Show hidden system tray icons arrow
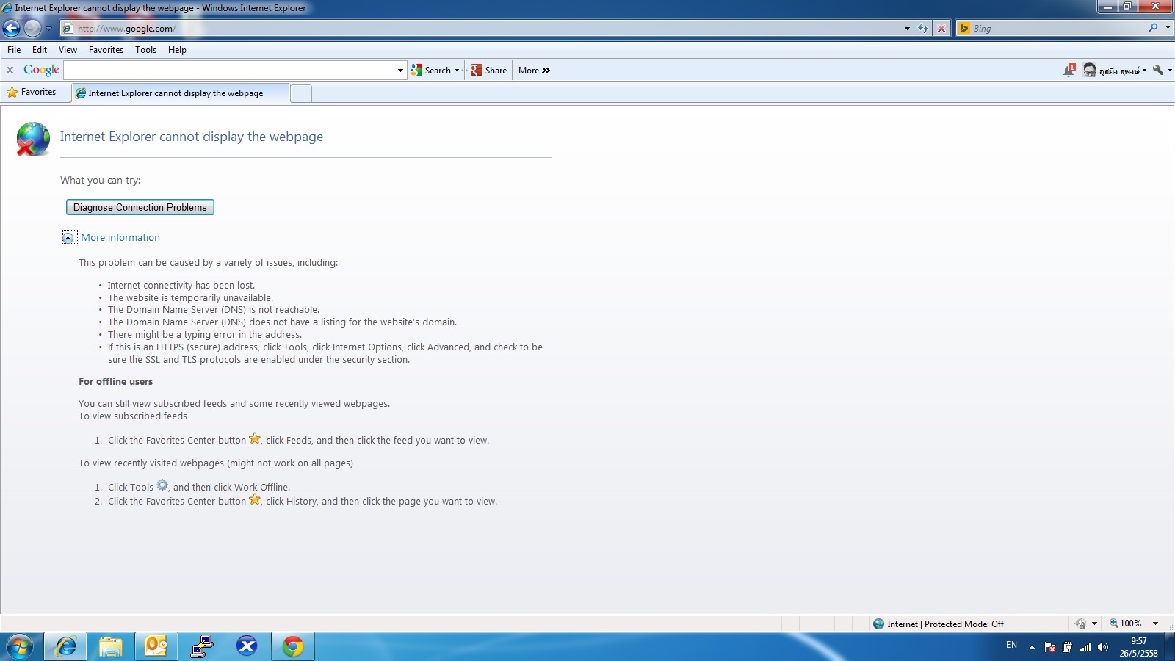Image resolution: width=1175 pixels, height=661 pixels. (1032, 647)
